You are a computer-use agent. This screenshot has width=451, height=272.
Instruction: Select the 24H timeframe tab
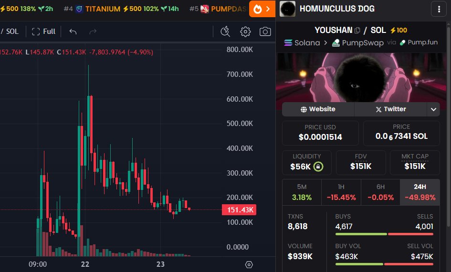[420, 192]
